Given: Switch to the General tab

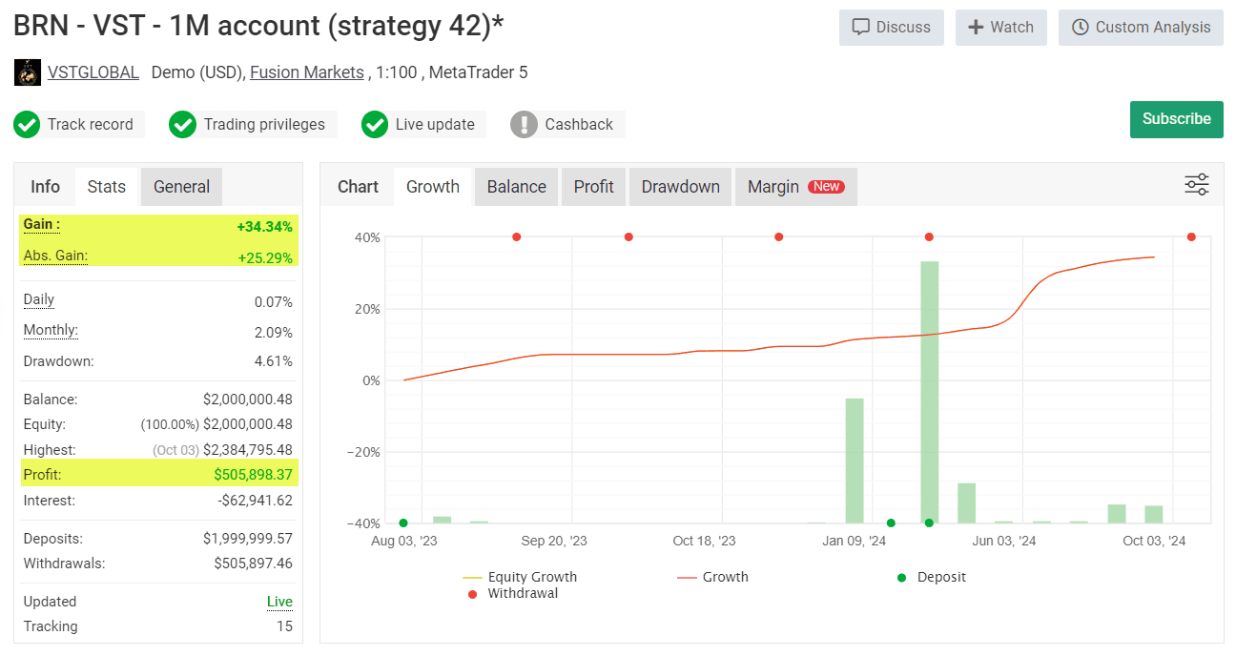Looking at the screenshot, I should (x=181, y=187).
